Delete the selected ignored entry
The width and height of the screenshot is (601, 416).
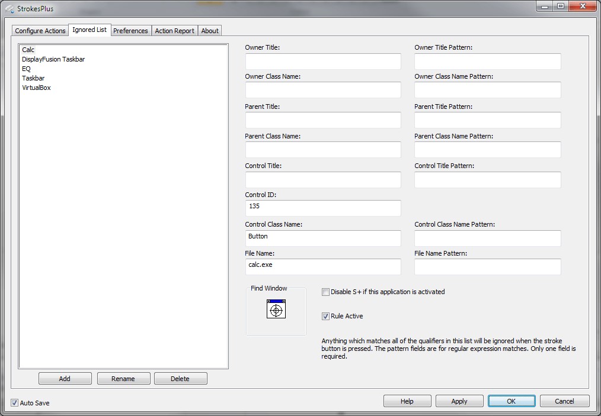coord(180,379)
